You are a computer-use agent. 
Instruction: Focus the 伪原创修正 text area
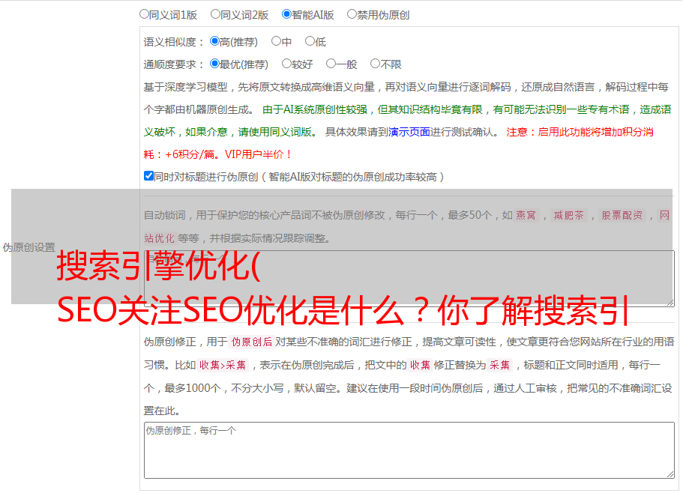tap(409, 450)
